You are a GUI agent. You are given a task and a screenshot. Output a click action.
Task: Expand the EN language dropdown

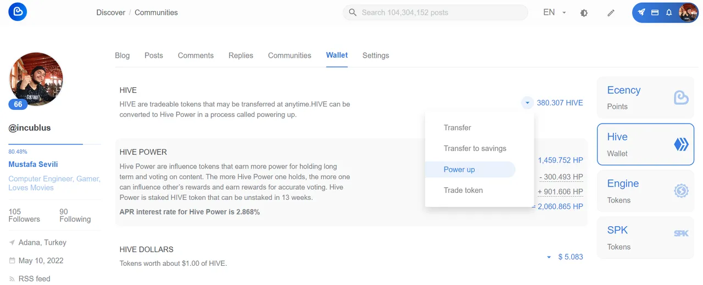pos(554,12)
